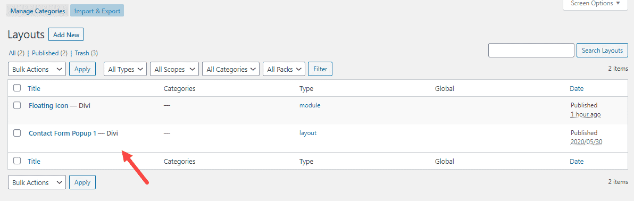Click the '2 items' count below table
Screen dimensions: 634x201
[618, 182]
